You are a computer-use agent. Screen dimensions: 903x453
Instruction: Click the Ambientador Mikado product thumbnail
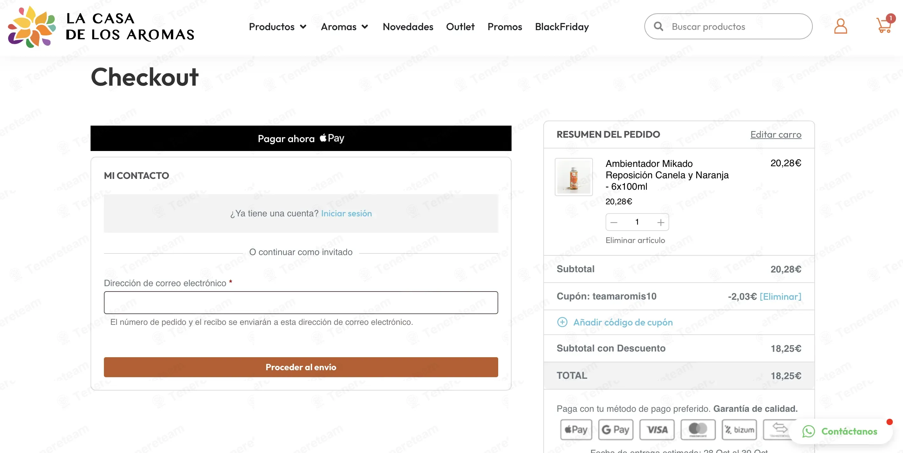pyautogui.click(x=574, y=177)
